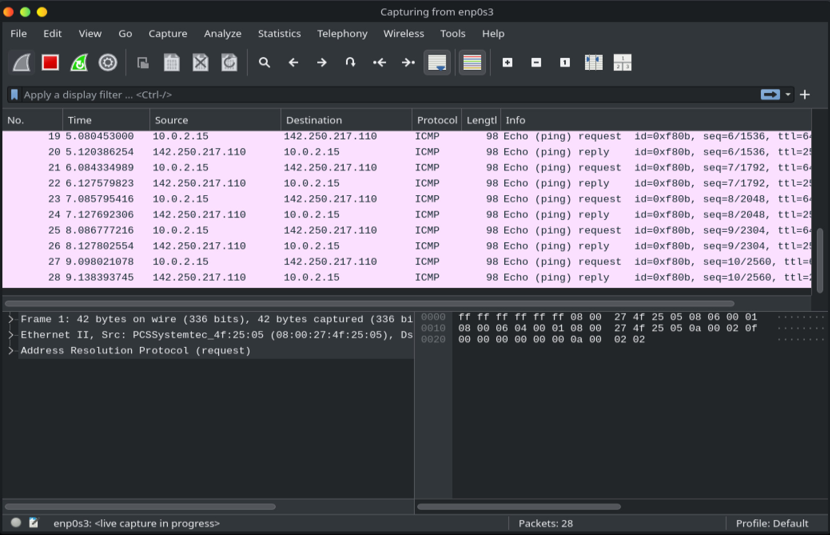Open the Tools menu
This screenshot has width=830, height=535.
[453, 34]
